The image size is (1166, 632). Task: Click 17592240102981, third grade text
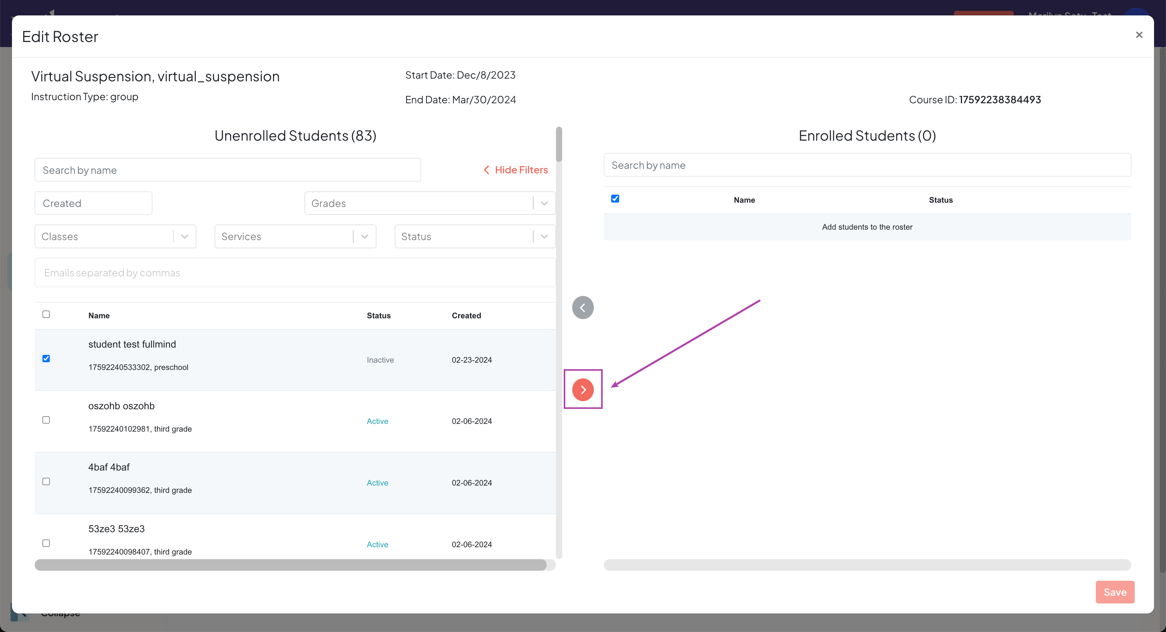click(x=140, y=429)
